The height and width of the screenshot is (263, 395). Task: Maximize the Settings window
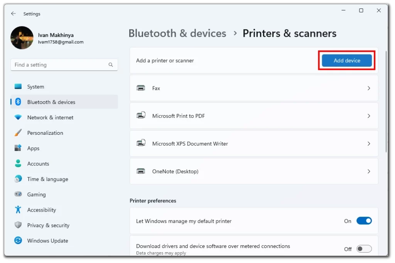pos(361,10)
